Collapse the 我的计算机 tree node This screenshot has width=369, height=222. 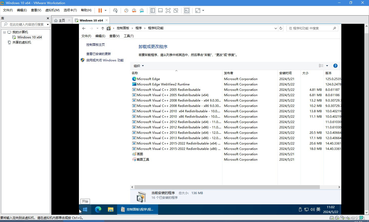[x=4, y=32]
